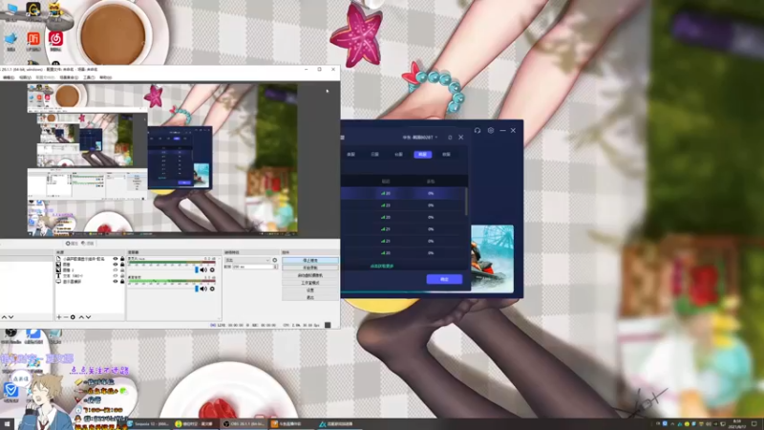Viewport: 764px width, 430px height.
Task: Open Windows Start menu
Action: [x=7, y=423]
